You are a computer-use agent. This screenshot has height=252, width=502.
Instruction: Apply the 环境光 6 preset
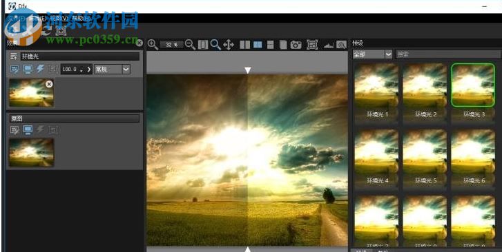tap(473, 157)
